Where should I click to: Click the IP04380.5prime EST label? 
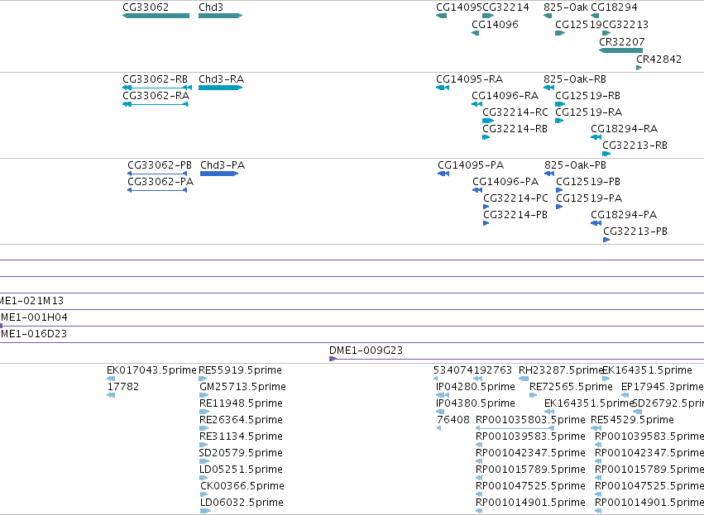click(476, 403)
